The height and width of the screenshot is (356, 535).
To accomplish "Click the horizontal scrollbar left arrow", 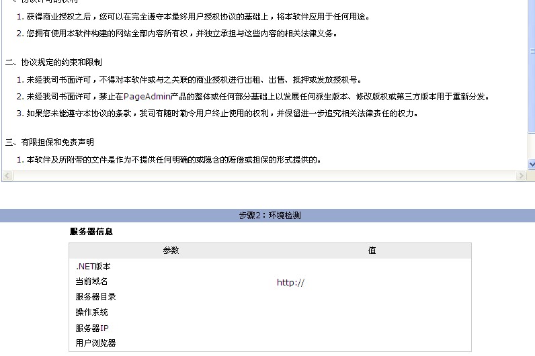I will coord(7,175).
